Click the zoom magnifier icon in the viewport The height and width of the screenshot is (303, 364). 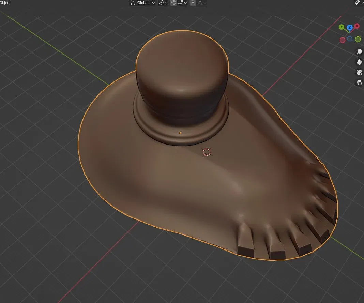(x=359, y=51)
